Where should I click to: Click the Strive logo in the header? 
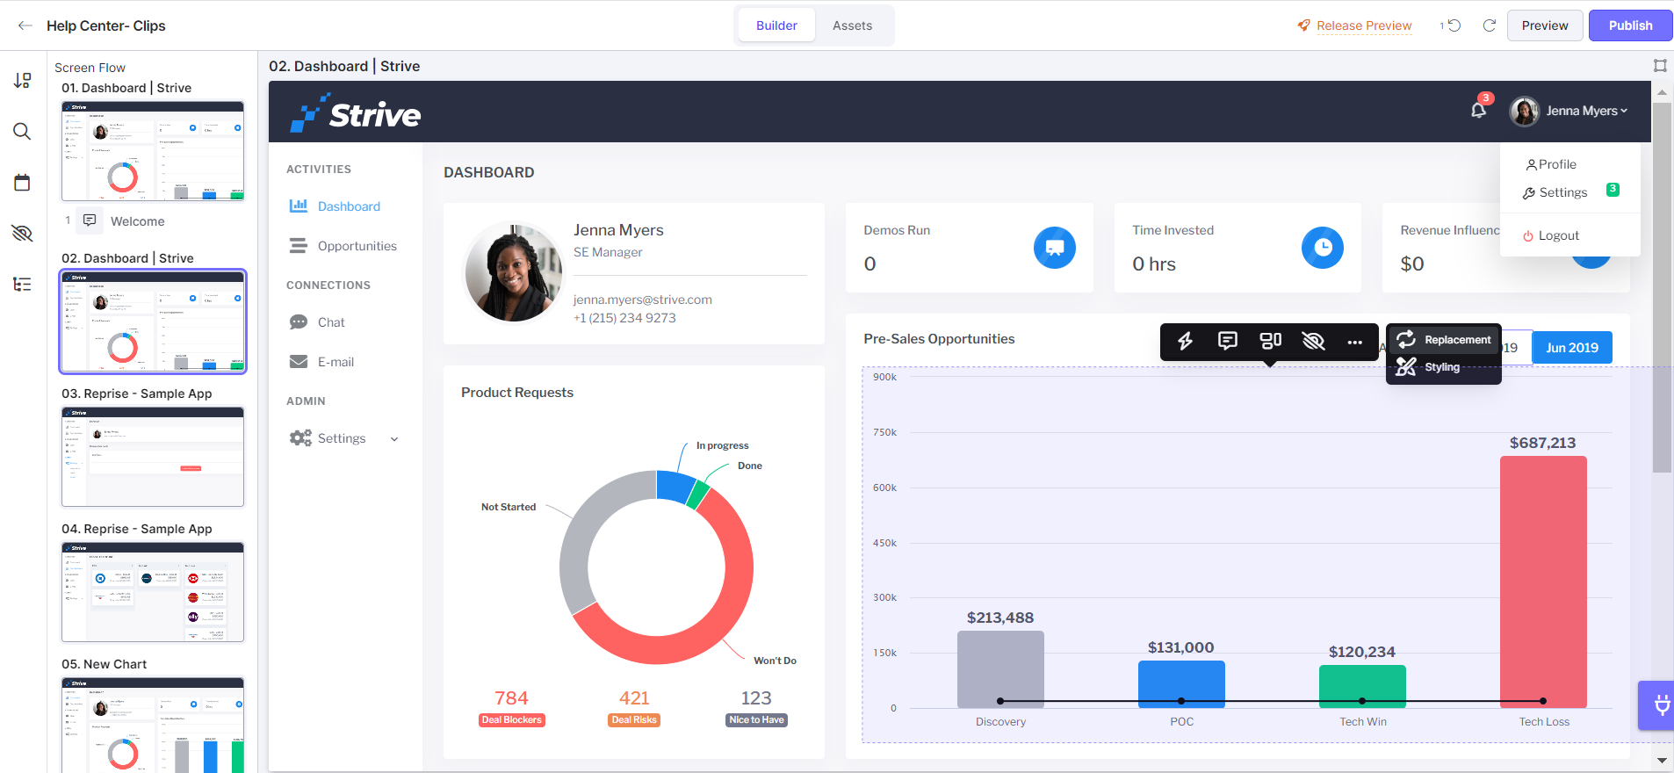coord(356,113)
